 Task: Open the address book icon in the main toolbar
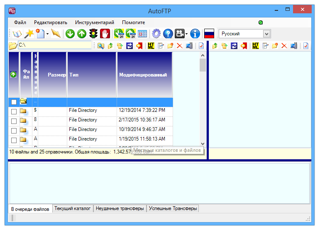point(17,34)
